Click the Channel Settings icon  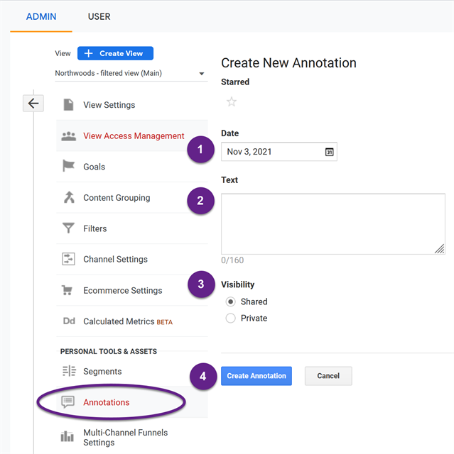(68, 259)
